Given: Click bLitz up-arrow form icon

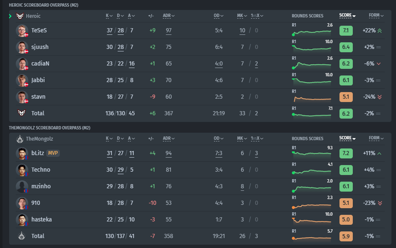Looking at the screenshot, I should point(379,153).
